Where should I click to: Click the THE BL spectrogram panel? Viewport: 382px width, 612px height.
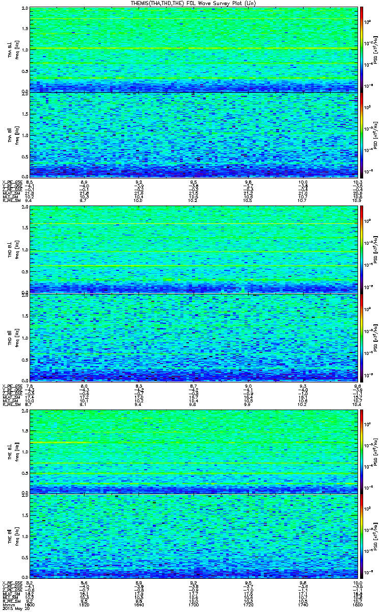tap(194, 451)
